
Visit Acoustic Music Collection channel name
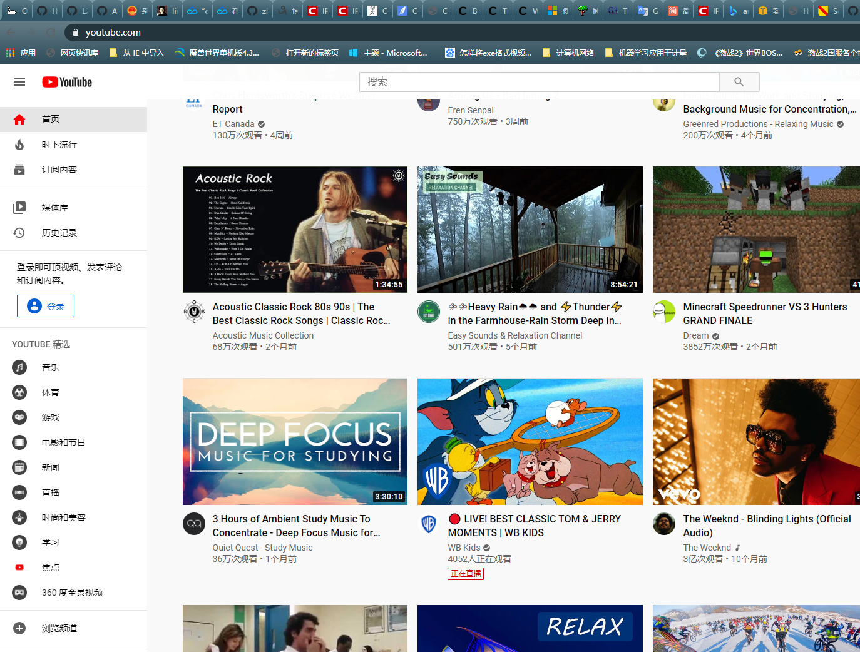point(263,335)
